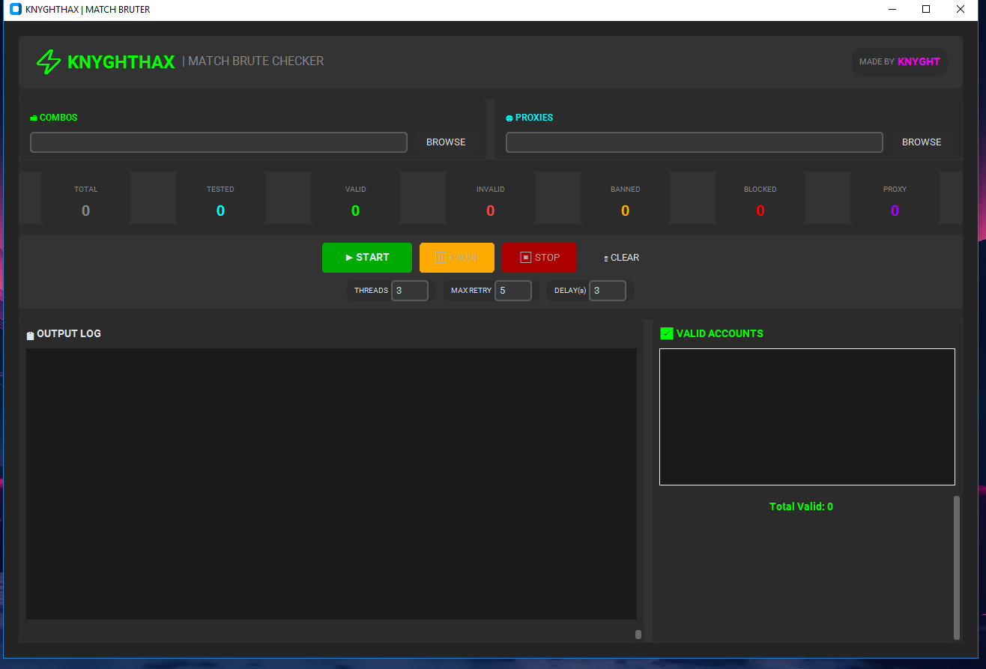Select the DELAY(s) value field
The height and width of the screenshot is (669, 986).
[x=608, y=291]
